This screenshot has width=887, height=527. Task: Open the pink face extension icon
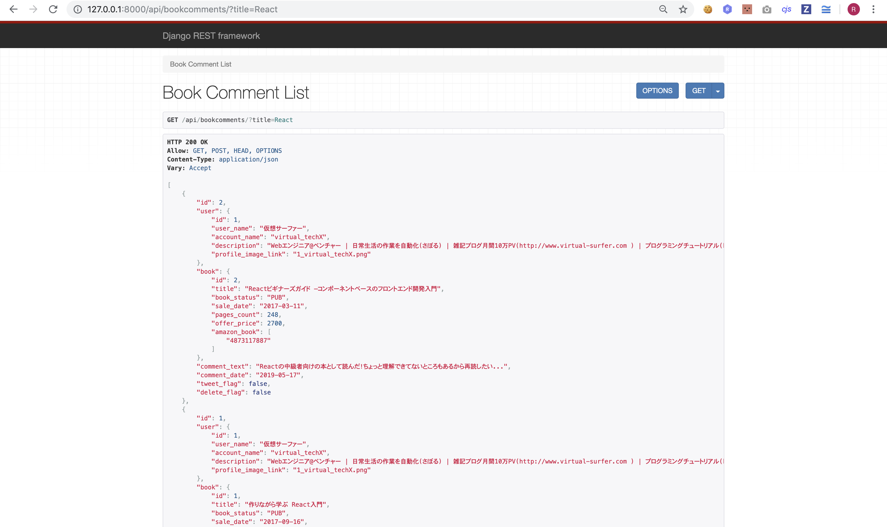coord(747,9)
